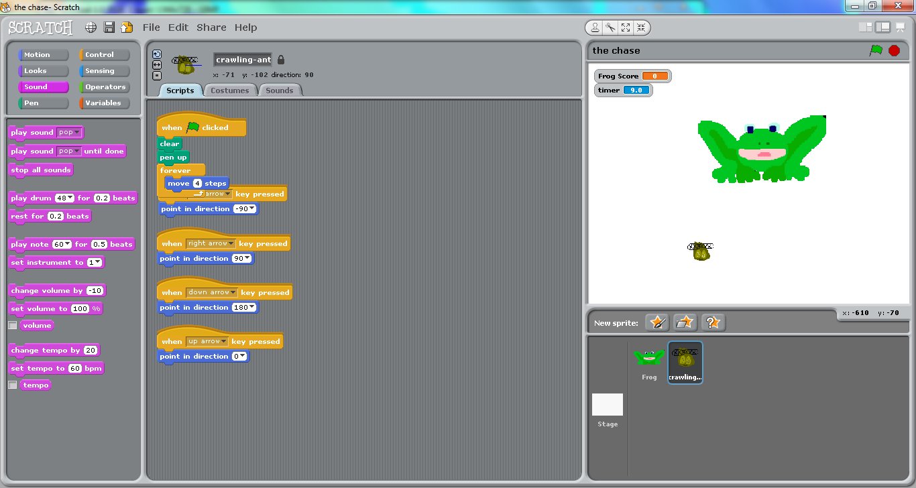The height and width of the screenshot is (488, 916).
Task: Click the timer monitor on stage
Action: click(x=623, y=90)
